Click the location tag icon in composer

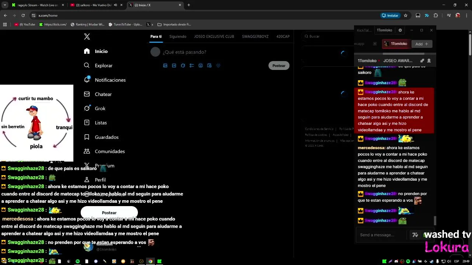pyautogui.click(x=218, y=66)
